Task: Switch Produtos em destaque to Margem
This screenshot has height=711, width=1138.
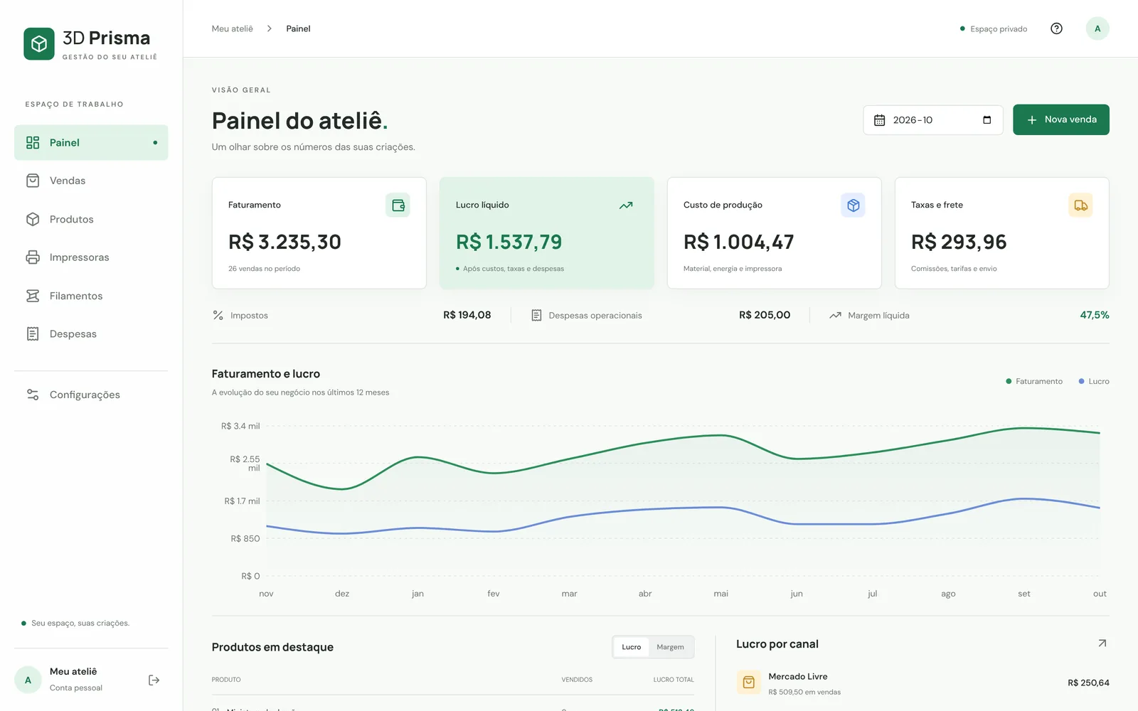Action: [670, 647]
